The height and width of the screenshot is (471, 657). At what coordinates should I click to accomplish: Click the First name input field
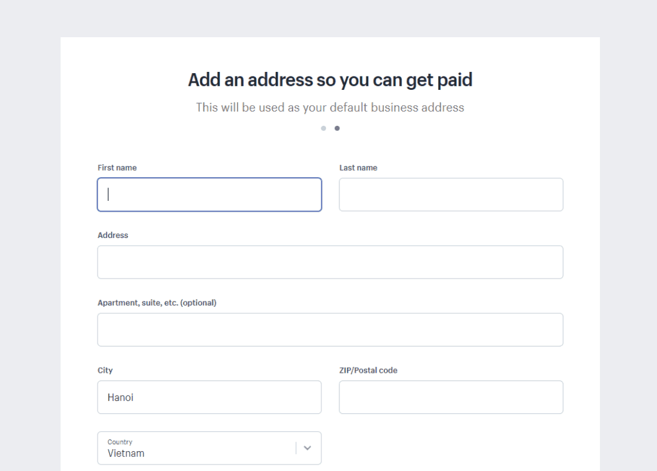[x=210, y=194]
